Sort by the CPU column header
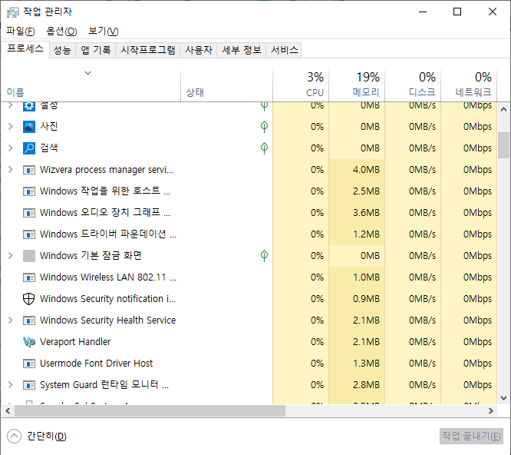This screenshot has width=511, height=455. 301,85
